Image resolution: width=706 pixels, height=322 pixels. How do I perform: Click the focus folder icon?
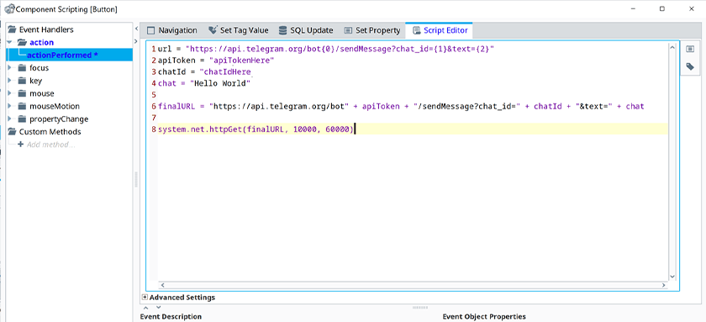coord(22,68)
